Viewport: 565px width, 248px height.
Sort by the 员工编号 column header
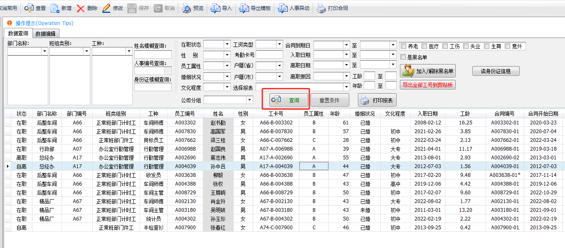(185, 114)
